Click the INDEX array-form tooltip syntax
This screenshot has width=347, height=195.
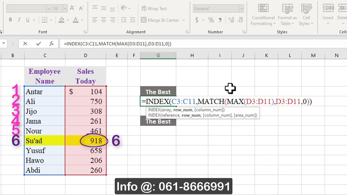point(186,110)
